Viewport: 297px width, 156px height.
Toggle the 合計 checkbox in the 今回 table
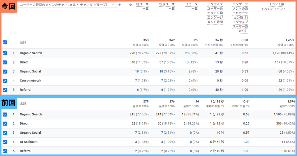pyautogui.click(x=5, y=42)
